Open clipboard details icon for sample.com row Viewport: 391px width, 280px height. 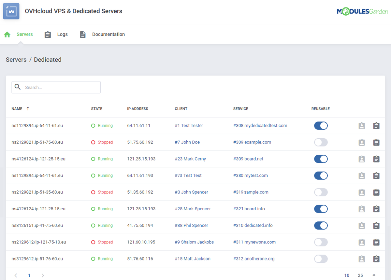coord(376,192)
